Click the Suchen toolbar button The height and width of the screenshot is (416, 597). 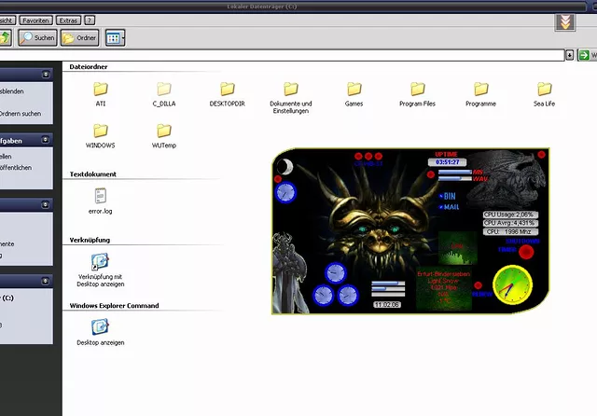pos(37,38)
